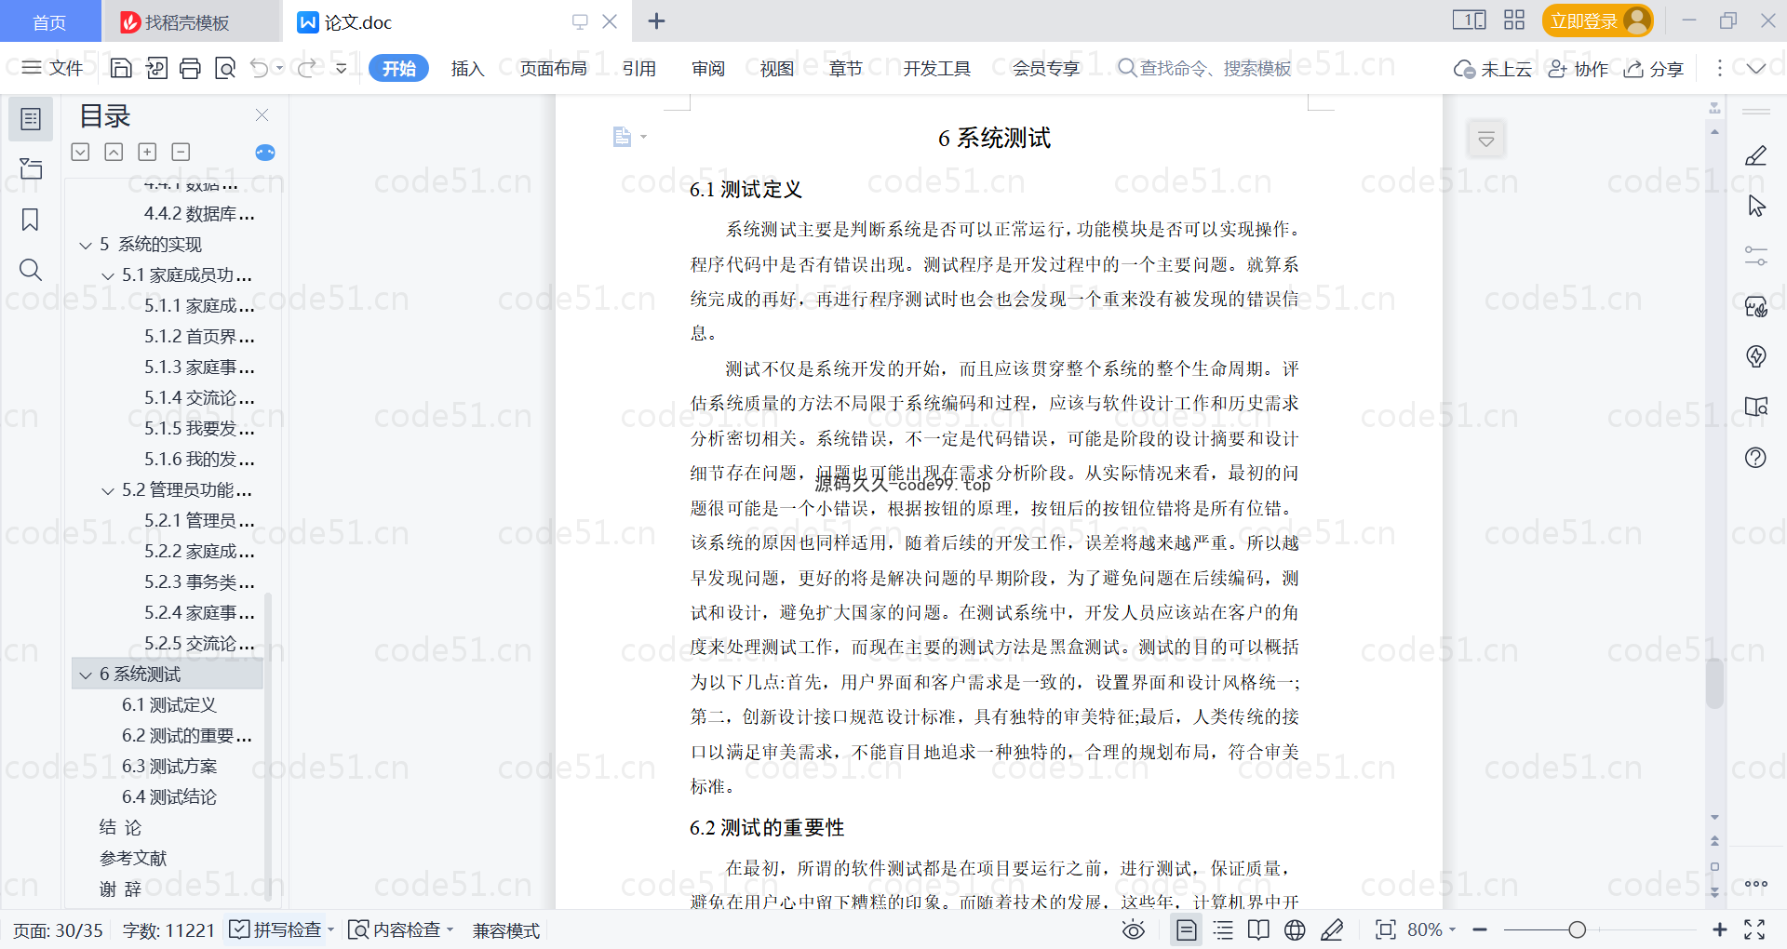Toggle page view mode in status bar
Image resolution: width=1787 pixels, height=949 pixels.
point(1187,929)
